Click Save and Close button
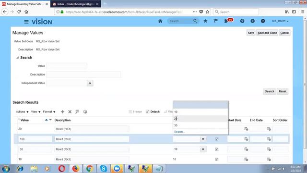 [267, 33]
